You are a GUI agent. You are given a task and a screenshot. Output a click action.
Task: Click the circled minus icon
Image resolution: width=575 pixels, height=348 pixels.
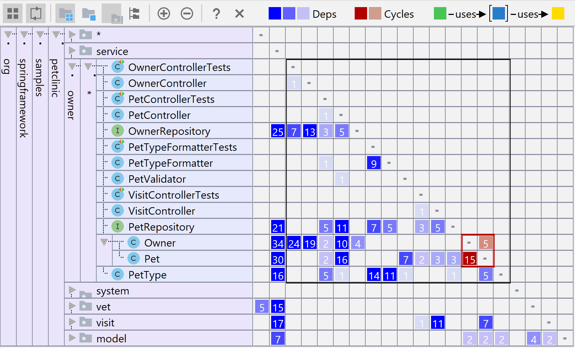[187, 14]
